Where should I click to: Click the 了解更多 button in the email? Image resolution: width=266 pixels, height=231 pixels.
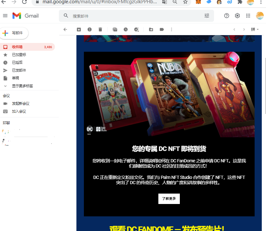pyautogui.click(x=169, y=198)
